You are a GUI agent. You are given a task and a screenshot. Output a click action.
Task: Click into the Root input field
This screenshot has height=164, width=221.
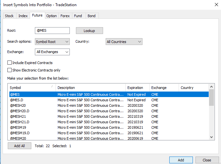coord(52,31)
